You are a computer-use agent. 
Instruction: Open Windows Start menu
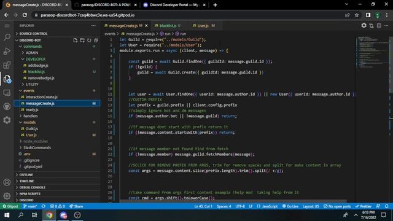point(7,215)
